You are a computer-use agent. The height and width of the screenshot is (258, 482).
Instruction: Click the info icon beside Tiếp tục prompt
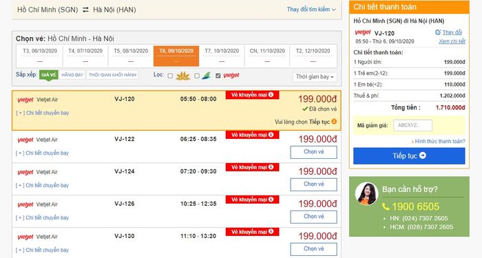tap(334, 122)
